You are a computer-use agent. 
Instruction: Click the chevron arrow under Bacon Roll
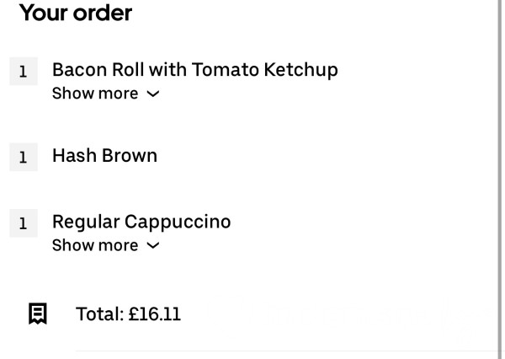click(x=153, y=94)
